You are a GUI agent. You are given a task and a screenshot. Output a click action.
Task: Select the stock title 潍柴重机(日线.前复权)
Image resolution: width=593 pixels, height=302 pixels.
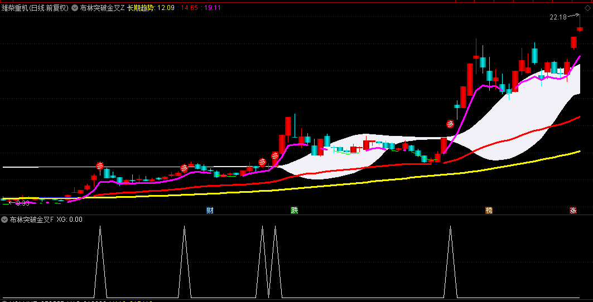click(x=35, y=8)
